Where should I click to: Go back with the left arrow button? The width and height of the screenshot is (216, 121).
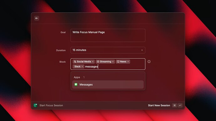pos(37,18)
